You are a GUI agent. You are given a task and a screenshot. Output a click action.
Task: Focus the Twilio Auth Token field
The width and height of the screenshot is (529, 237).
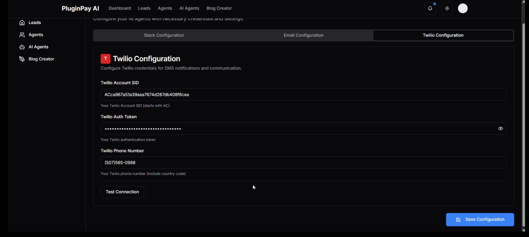303,129
